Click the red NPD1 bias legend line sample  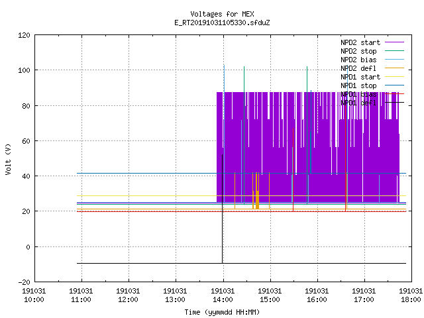[394, 94]
